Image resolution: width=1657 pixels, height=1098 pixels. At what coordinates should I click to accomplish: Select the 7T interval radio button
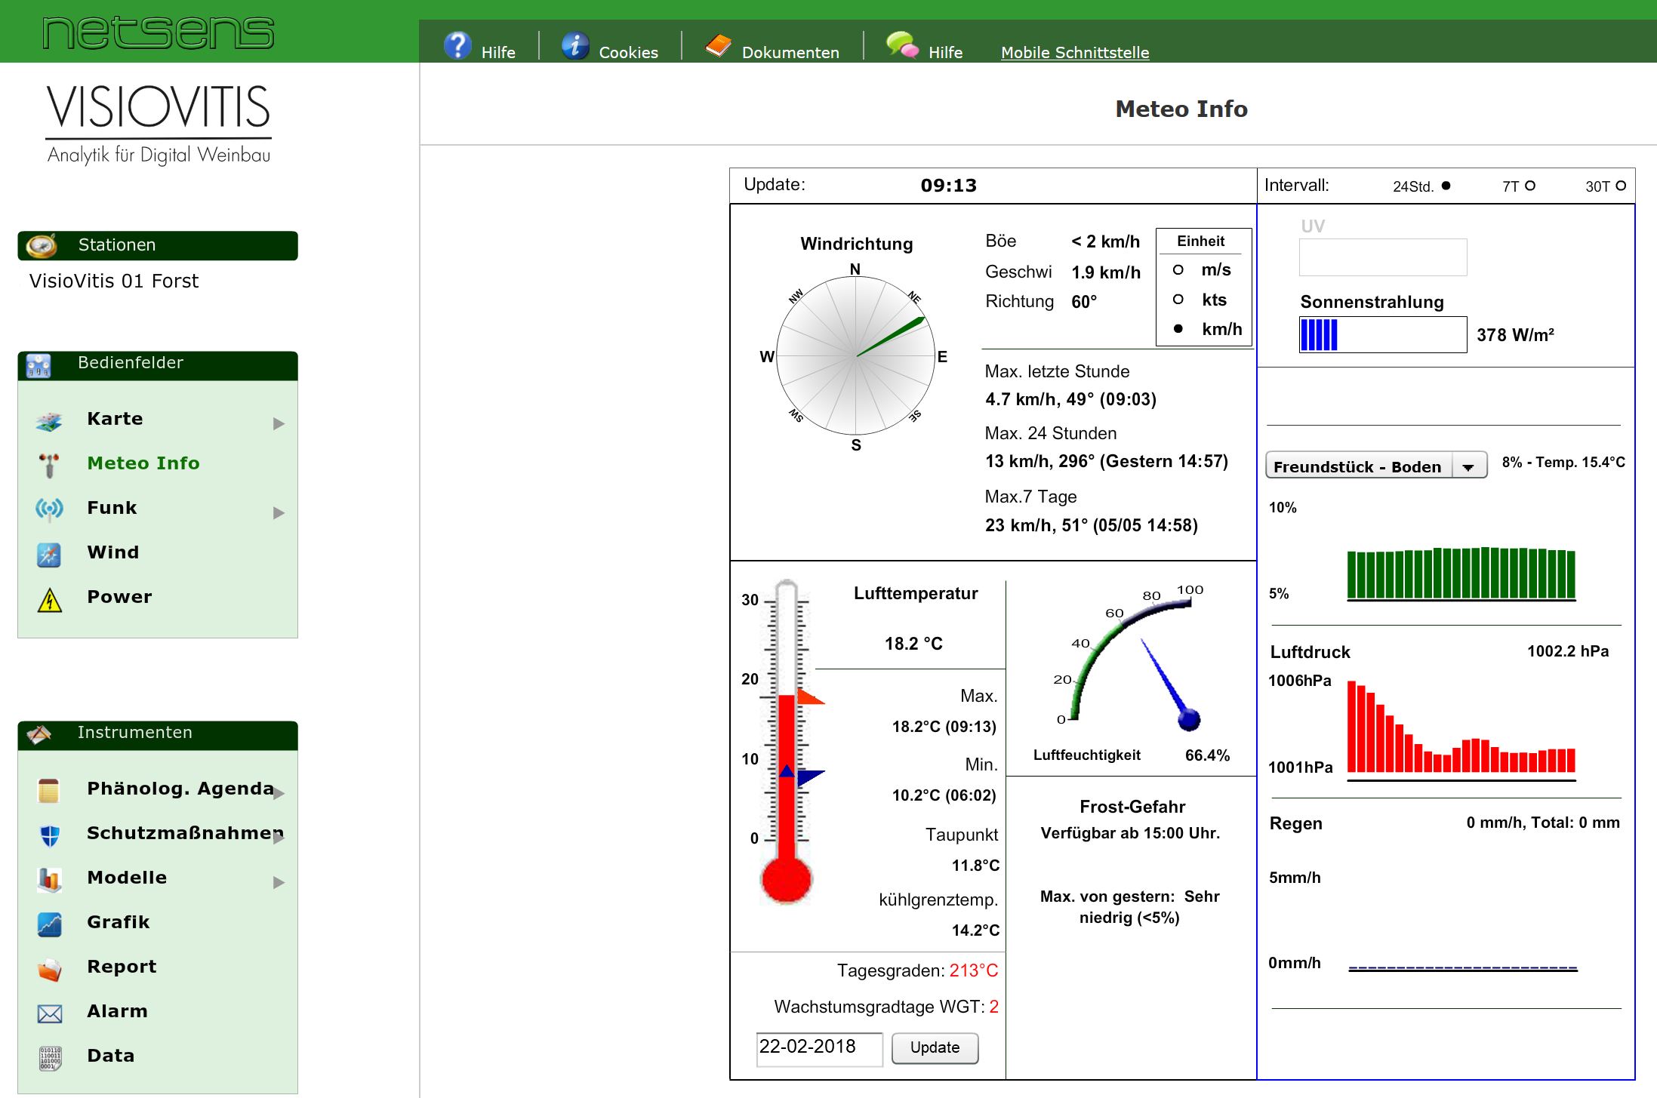coord(1530,186)
